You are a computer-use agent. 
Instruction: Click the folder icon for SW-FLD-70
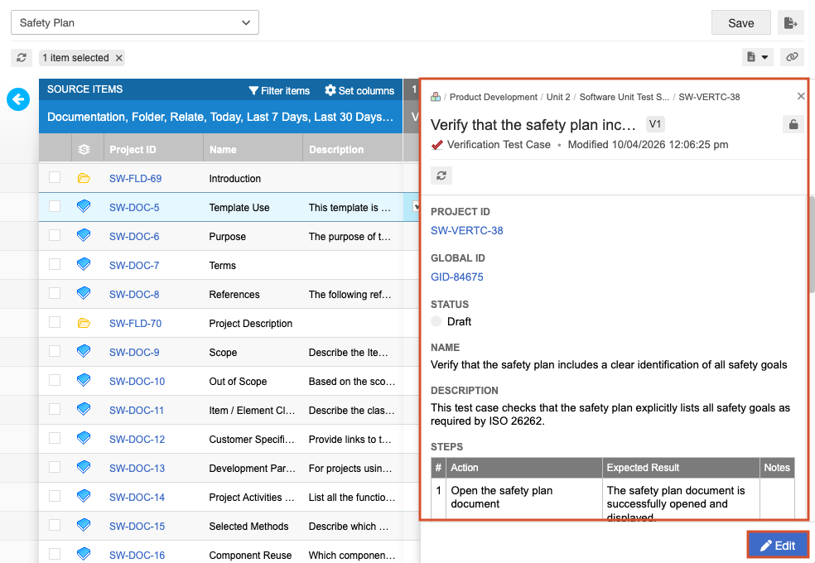(x=84, y=323)
